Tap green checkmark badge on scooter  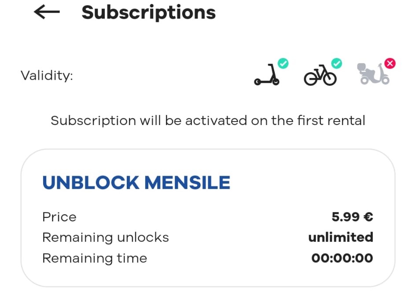[x=283, y=63]
